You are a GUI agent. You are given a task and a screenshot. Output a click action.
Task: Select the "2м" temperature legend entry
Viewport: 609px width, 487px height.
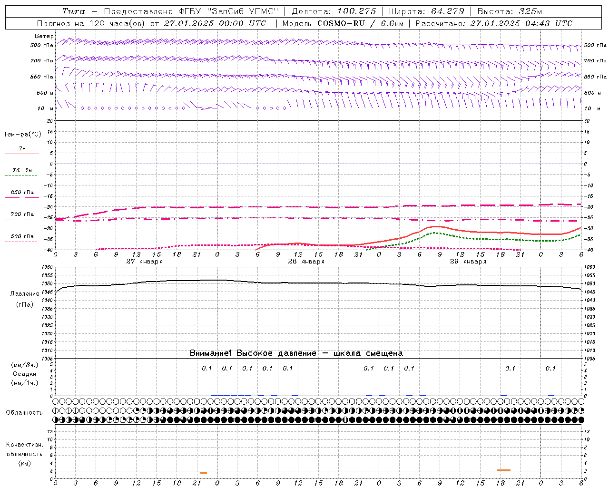click(22, 149)
